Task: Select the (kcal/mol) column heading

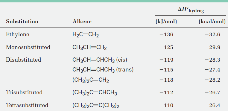Action: 212,22
